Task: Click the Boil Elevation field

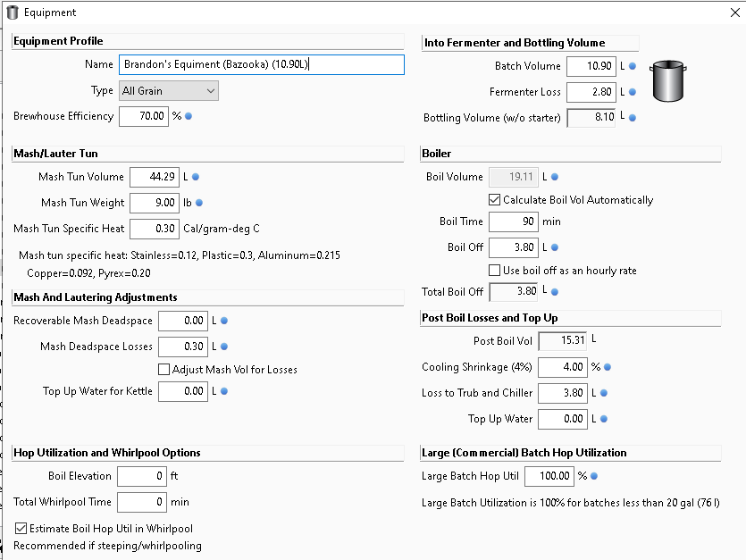Action: (x=142, y=476)
